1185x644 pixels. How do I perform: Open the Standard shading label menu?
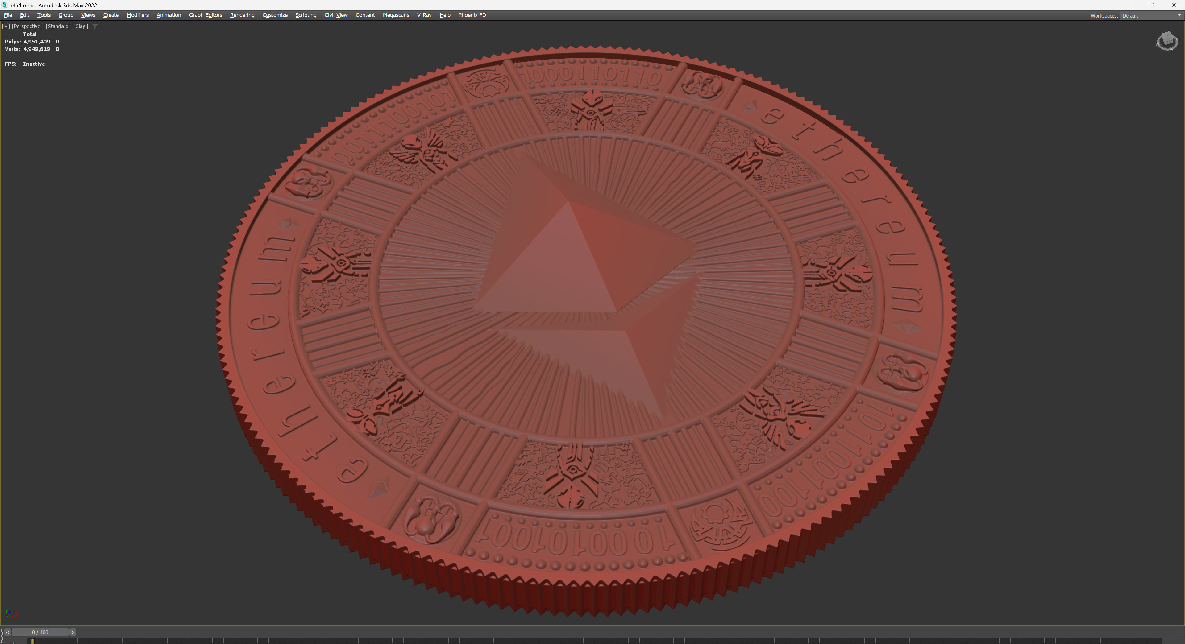pyautogui.click(x=58, y=26)
